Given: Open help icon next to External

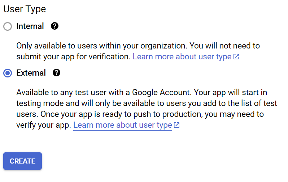Looking at the screenshot, I should tap(56, 73).
